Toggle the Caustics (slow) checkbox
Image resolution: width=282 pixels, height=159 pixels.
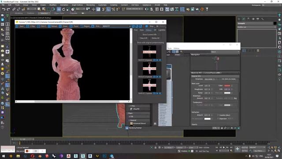[x=218, y=115]
